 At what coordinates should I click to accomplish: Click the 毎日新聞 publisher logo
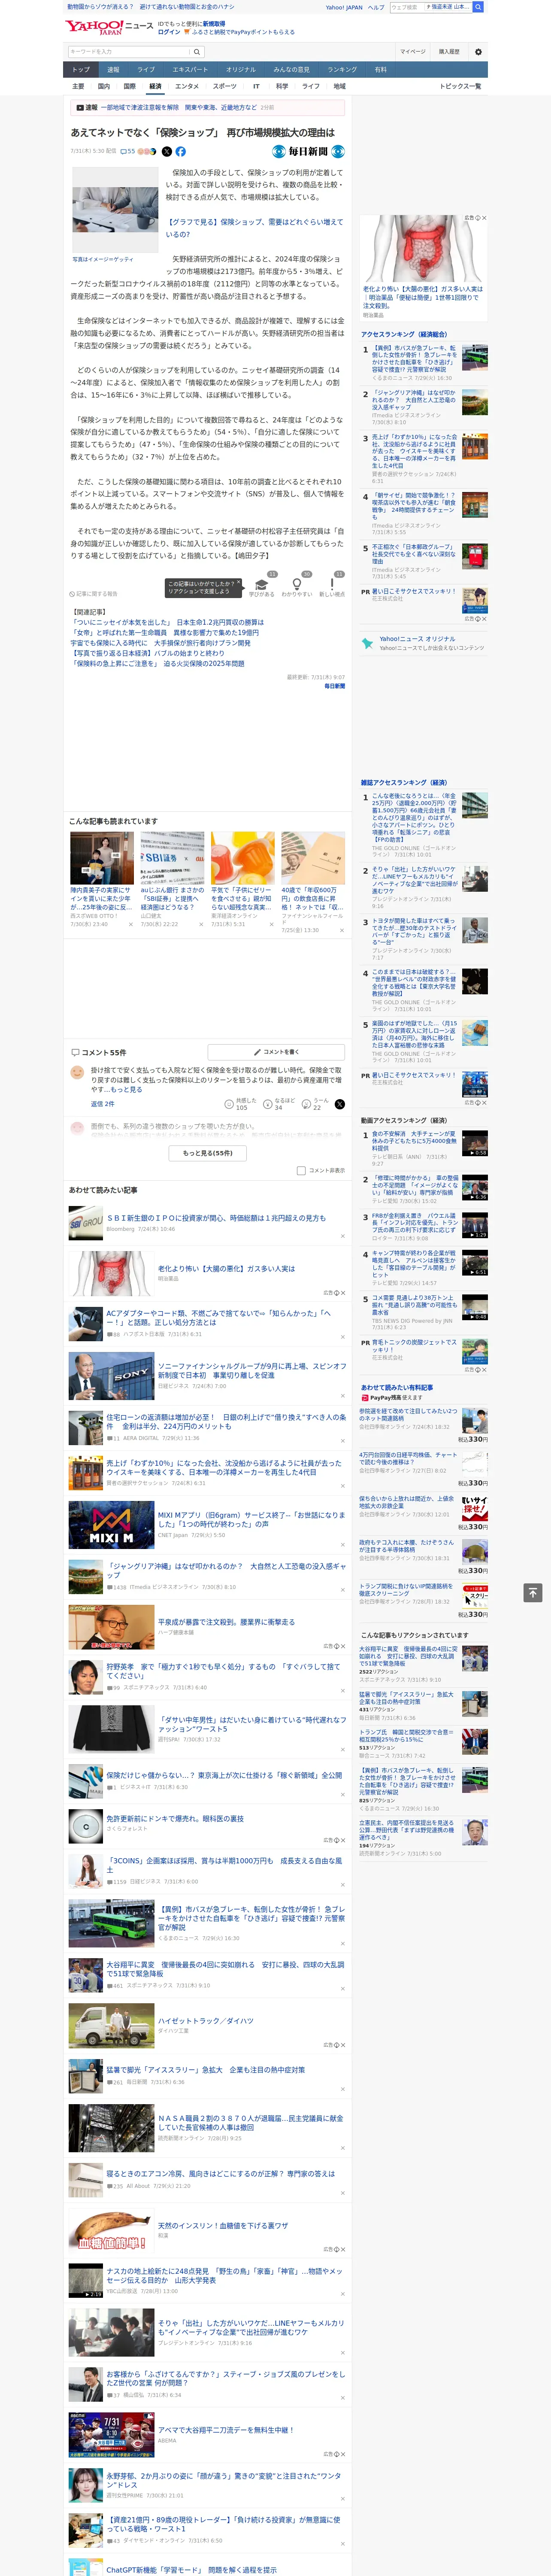309,152
